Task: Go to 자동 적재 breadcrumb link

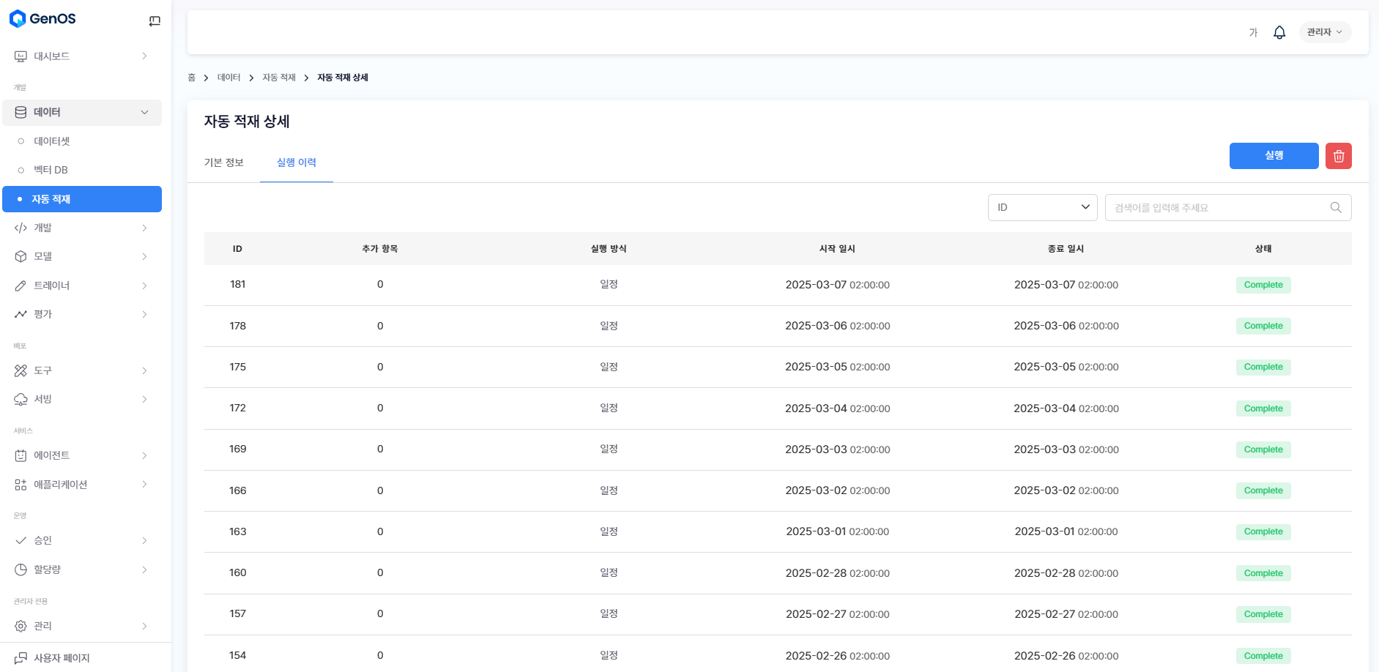Action: point(279,78)
